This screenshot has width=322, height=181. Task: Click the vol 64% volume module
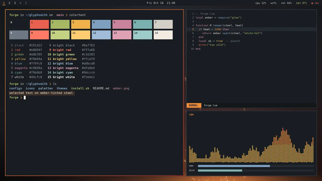click(x=286, y=3)
